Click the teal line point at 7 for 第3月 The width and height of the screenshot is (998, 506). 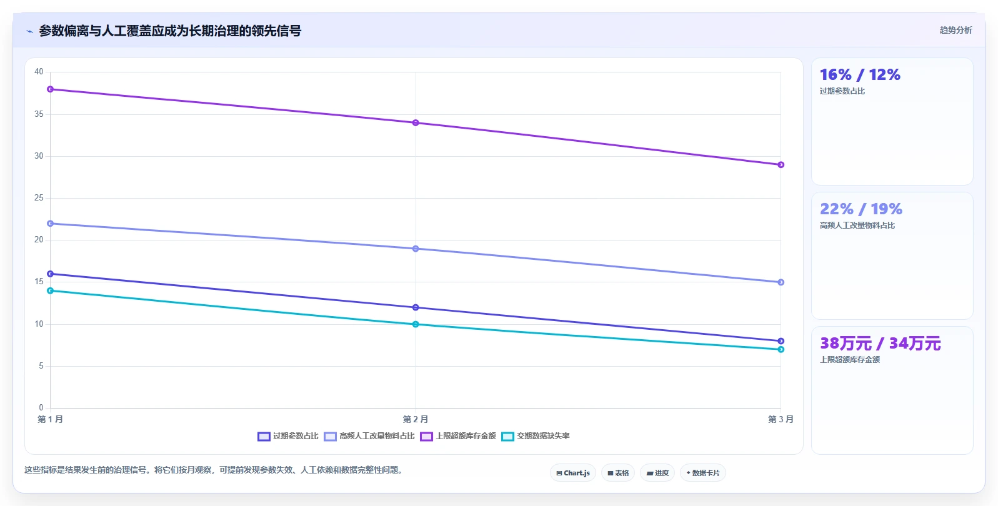[781, 349]
